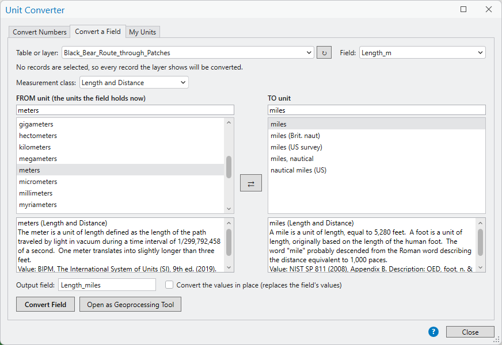Select the Convert a Field tab

(x=98, y=32)
